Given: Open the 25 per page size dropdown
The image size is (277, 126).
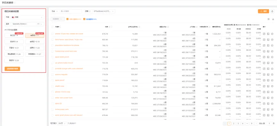Looking at the screenshot, I should coord(62,123).
